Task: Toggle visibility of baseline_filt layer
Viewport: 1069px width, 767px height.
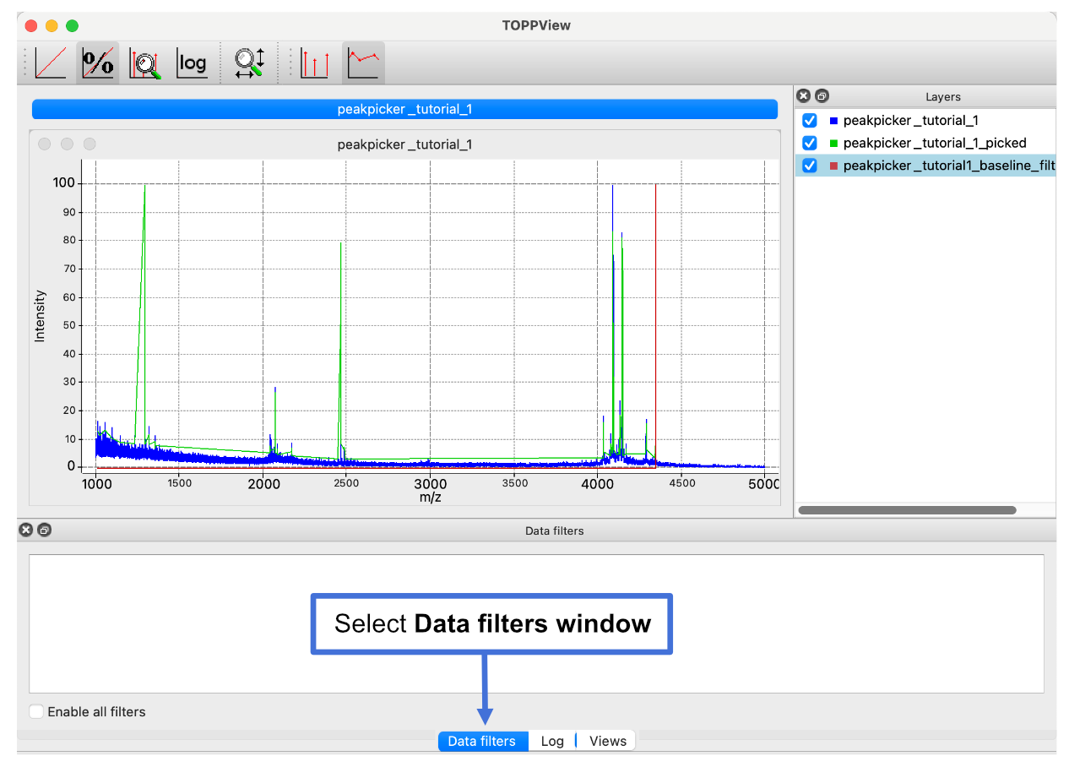Action: tap(809, 166)
